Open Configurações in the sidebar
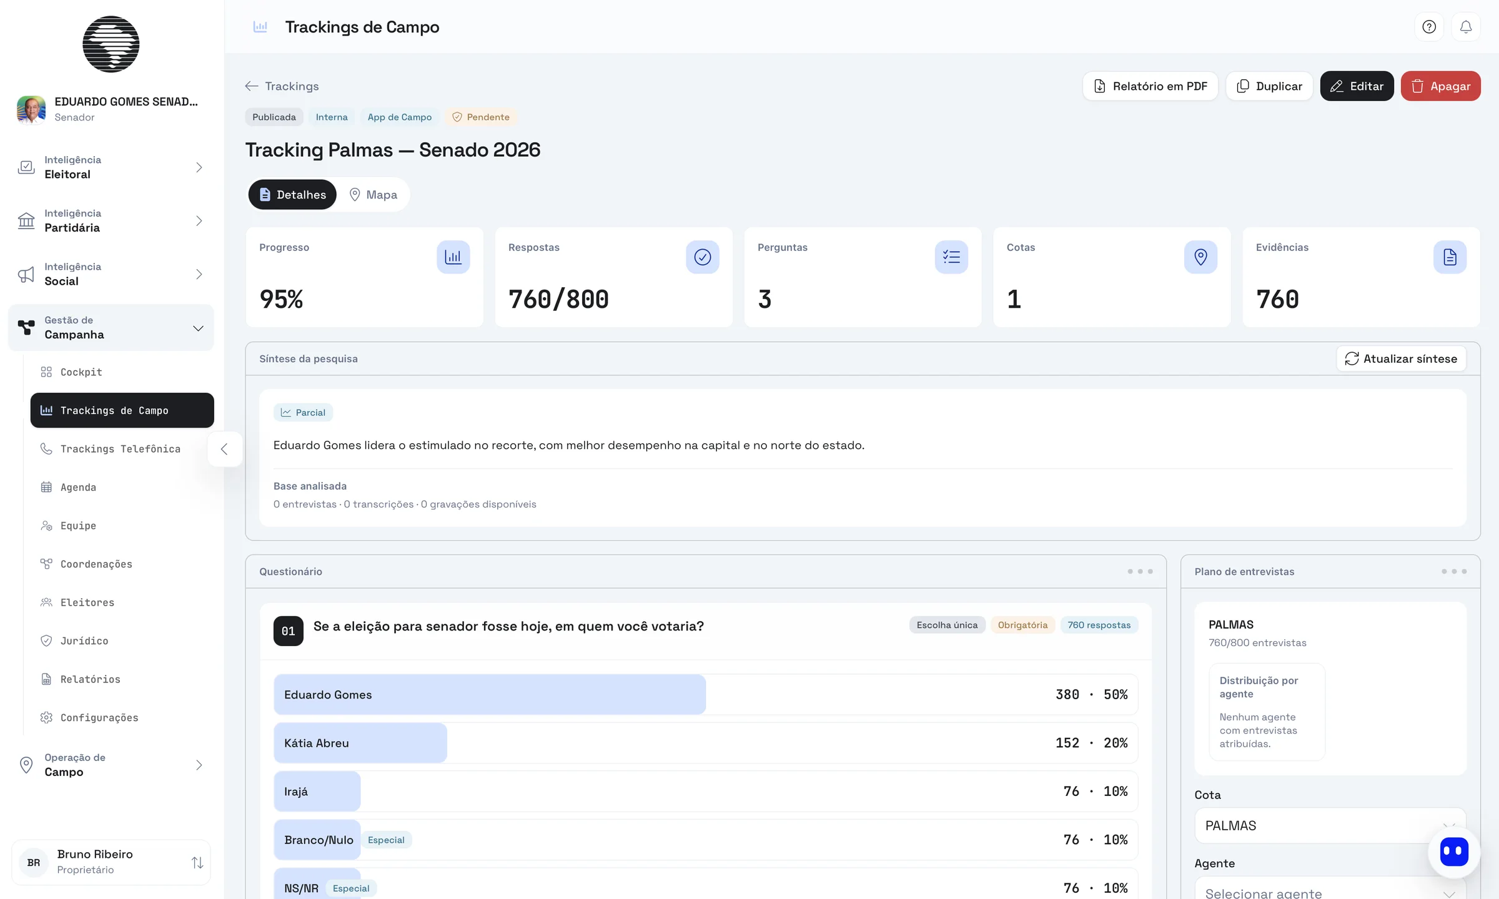The width and height of the screenshot is (1499, 899). point(122,717)
